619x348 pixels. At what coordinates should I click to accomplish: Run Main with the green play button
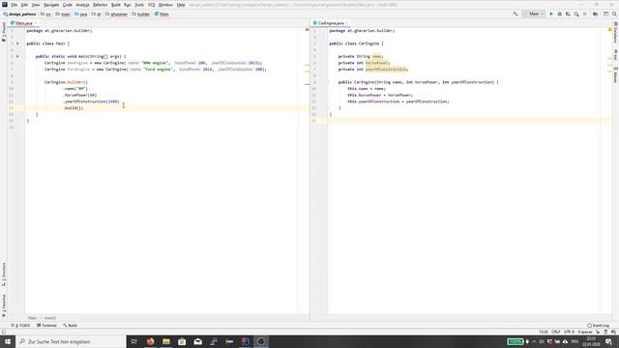pyautogui.click(x=551, y=14)
